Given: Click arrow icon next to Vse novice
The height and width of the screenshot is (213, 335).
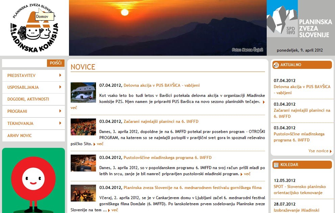Looking at the screenshot, I should (331, 151).
